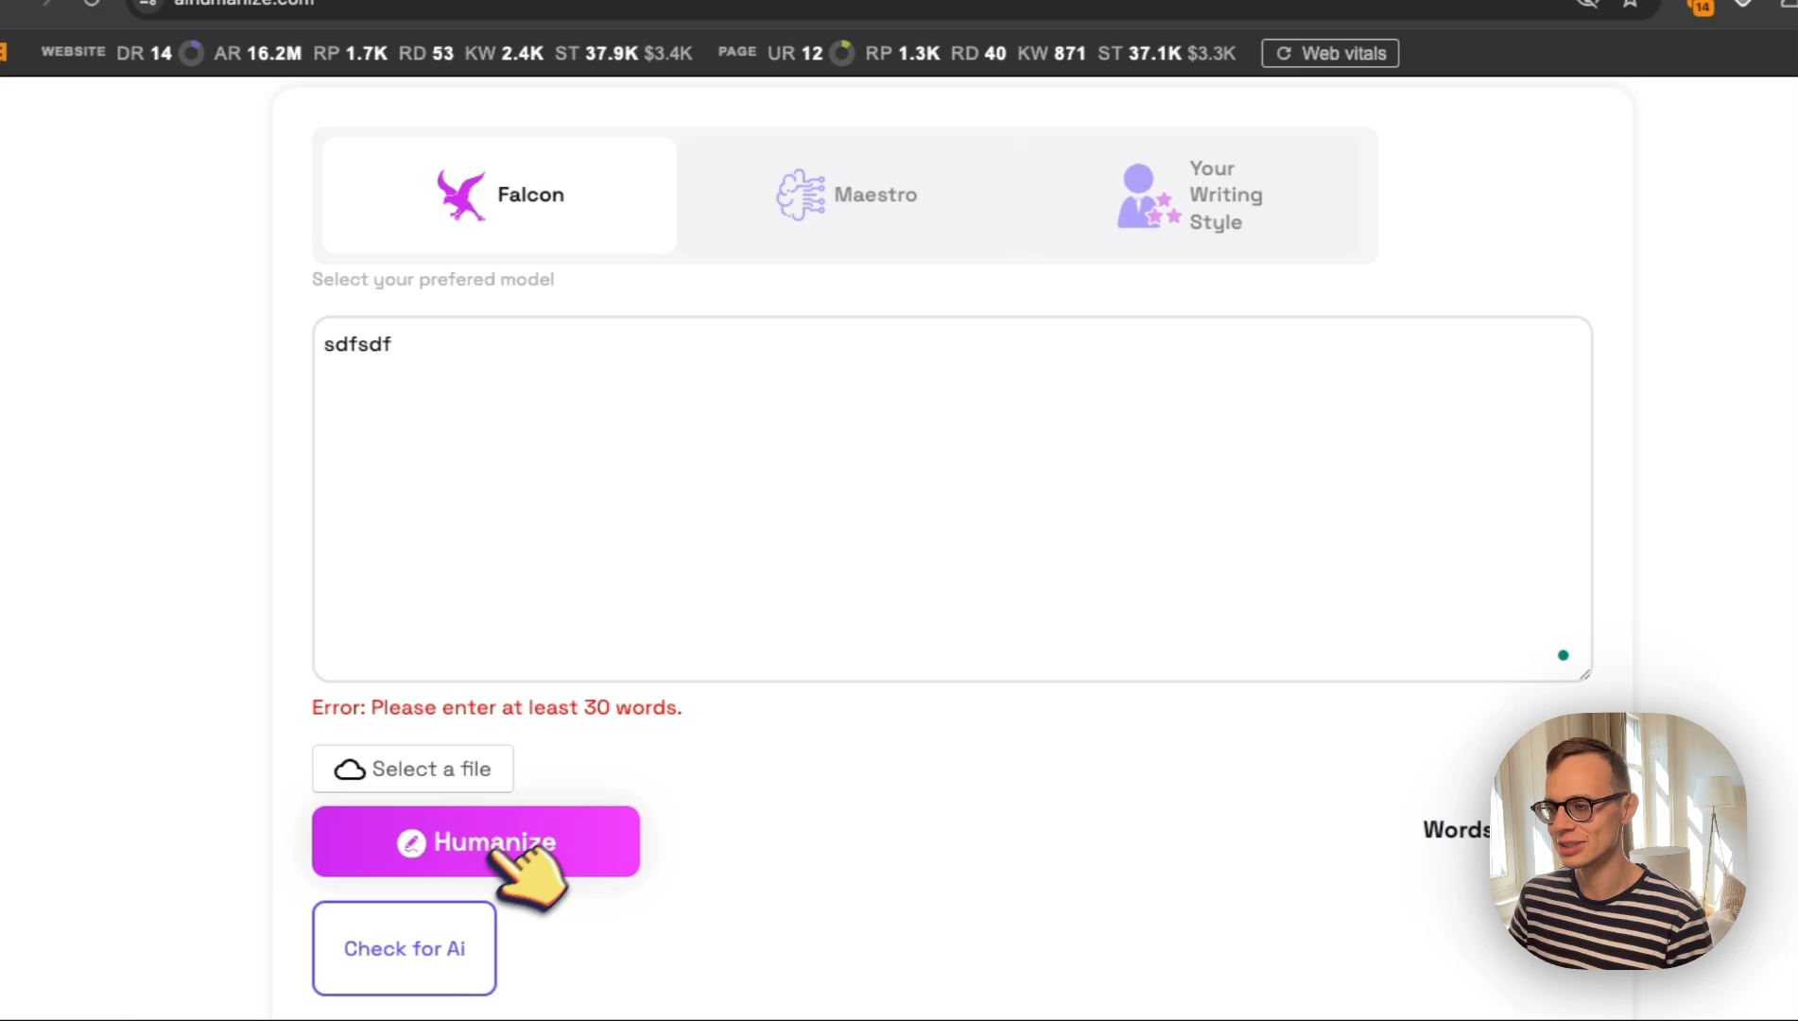
Task: Click the Select your prefered model caption
Action: tap(433, 280)
